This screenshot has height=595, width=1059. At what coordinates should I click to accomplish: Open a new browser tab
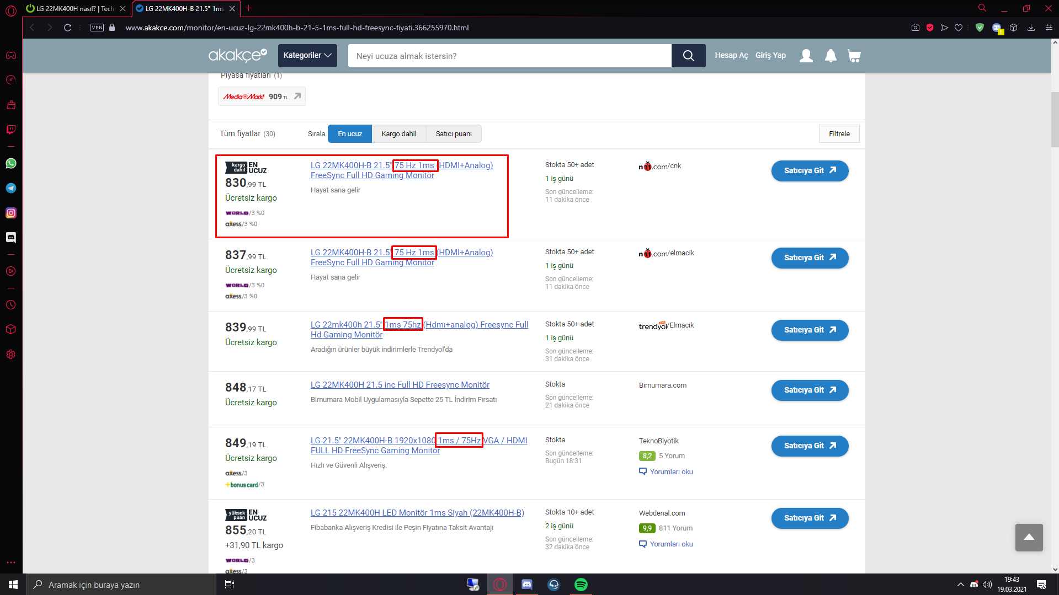coord(249,8)
